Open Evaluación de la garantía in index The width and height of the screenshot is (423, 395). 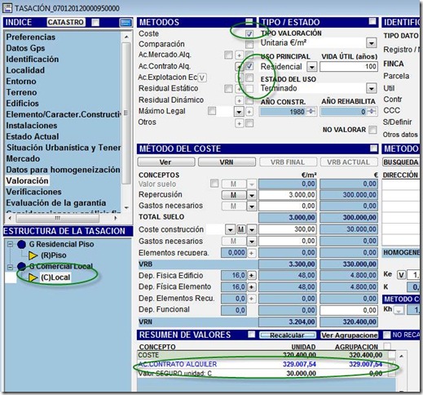(x=56, y=203)
